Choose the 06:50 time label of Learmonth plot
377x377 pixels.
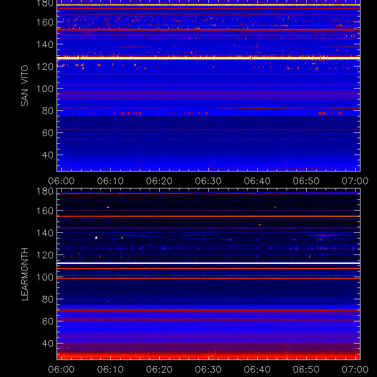point(306,369)
